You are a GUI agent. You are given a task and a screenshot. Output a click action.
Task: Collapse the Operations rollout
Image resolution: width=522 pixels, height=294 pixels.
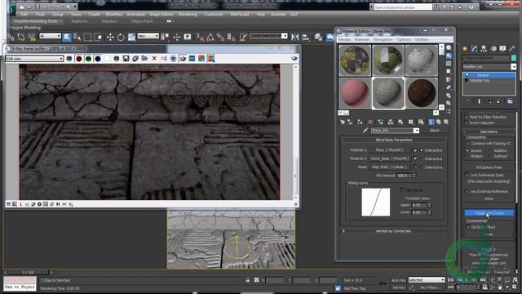[x=489, y=131]
